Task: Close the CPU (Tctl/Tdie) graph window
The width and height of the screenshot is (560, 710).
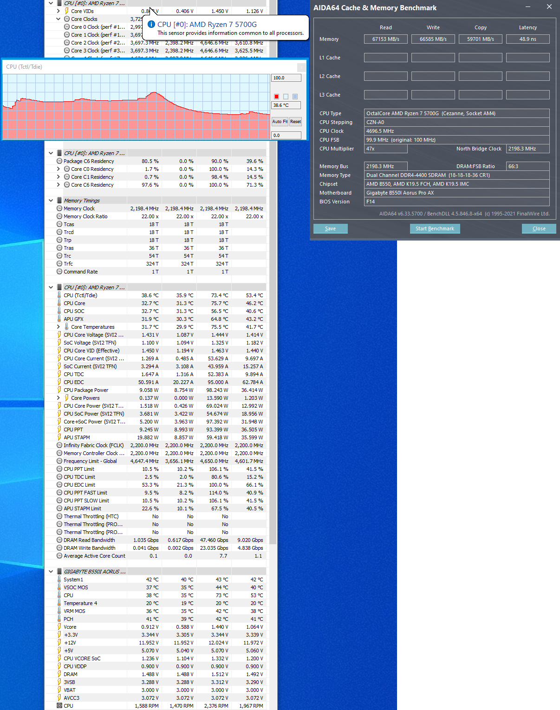Action: tap(301, 67)
